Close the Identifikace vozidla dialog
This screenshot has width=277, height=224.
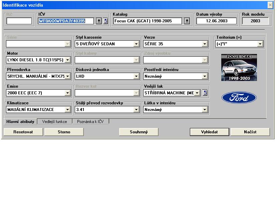[270, 5]
